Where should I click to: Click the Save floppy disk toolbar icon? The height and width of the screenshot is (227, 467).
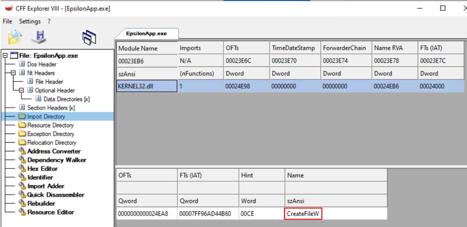[39, 37]
